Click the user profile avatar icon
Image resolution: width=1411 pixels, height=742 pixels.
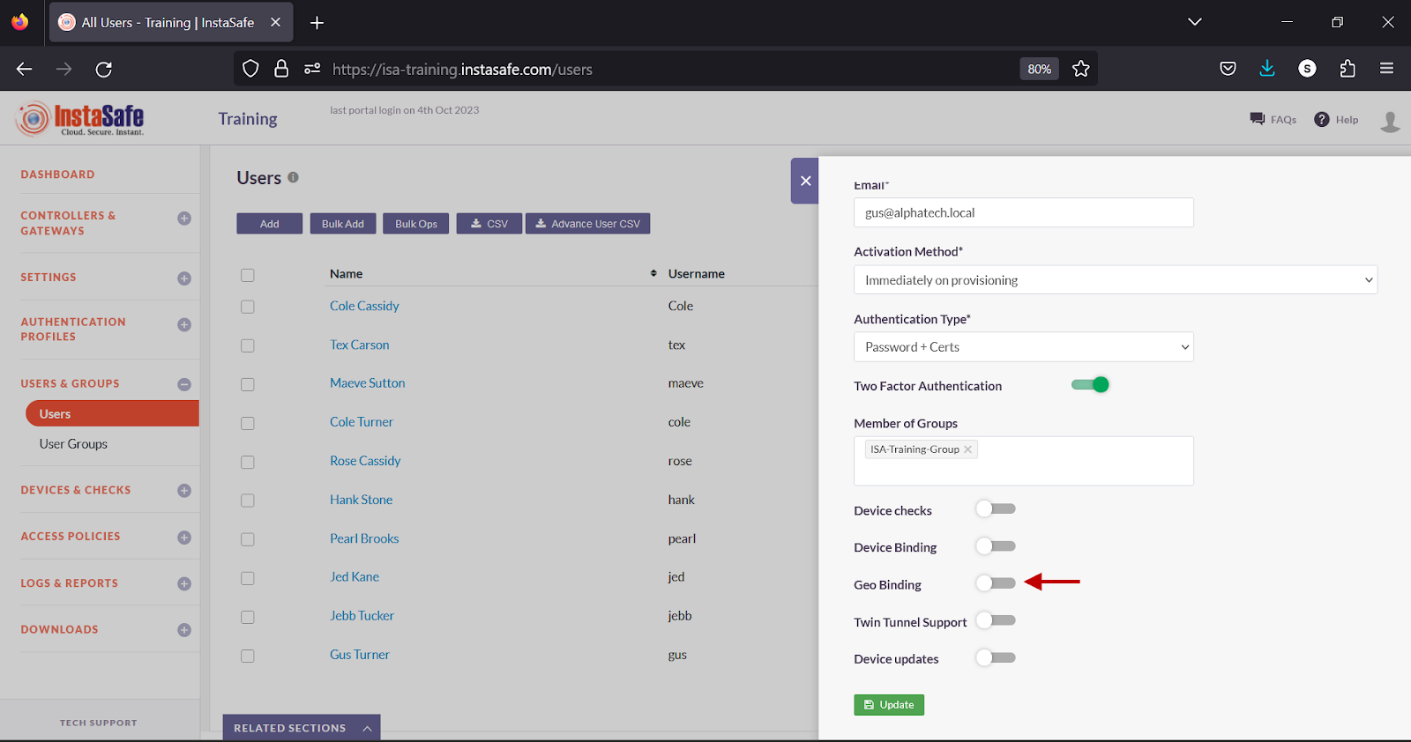(1390, 121)
